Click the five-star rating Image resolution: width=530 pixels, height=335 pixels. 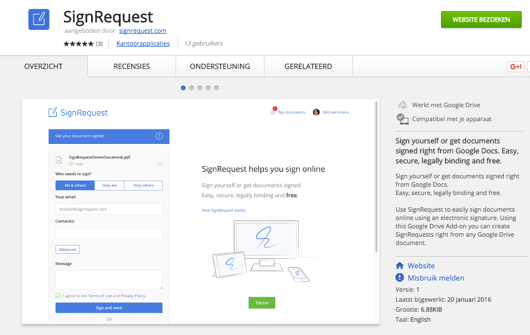point(78,43)
